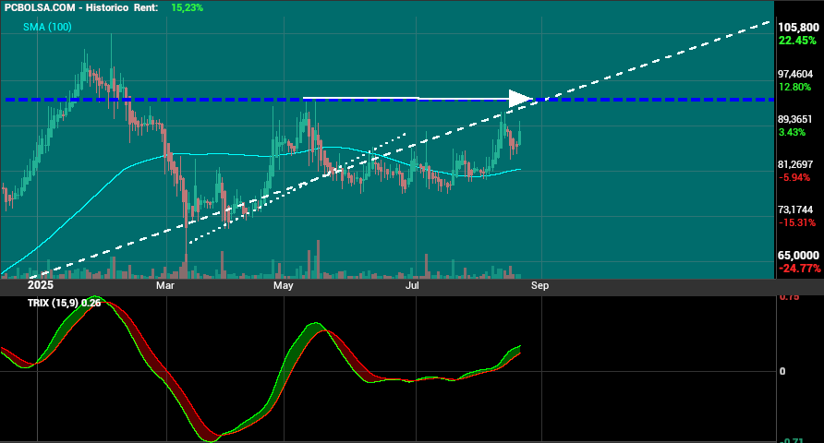This screenshot has width=824, height=443.
Task: Click the 22.45% green percentage label
Action: pos(797,41)
